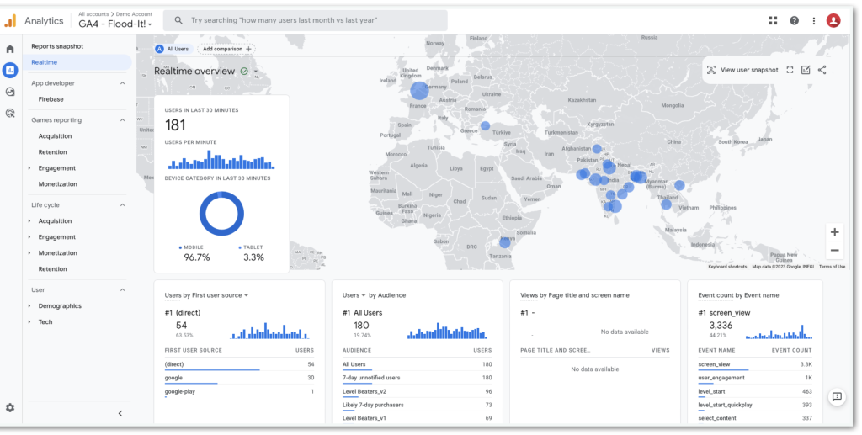Open the three-dot more options menu
This screenshot has width=862, height=435.
814,21
